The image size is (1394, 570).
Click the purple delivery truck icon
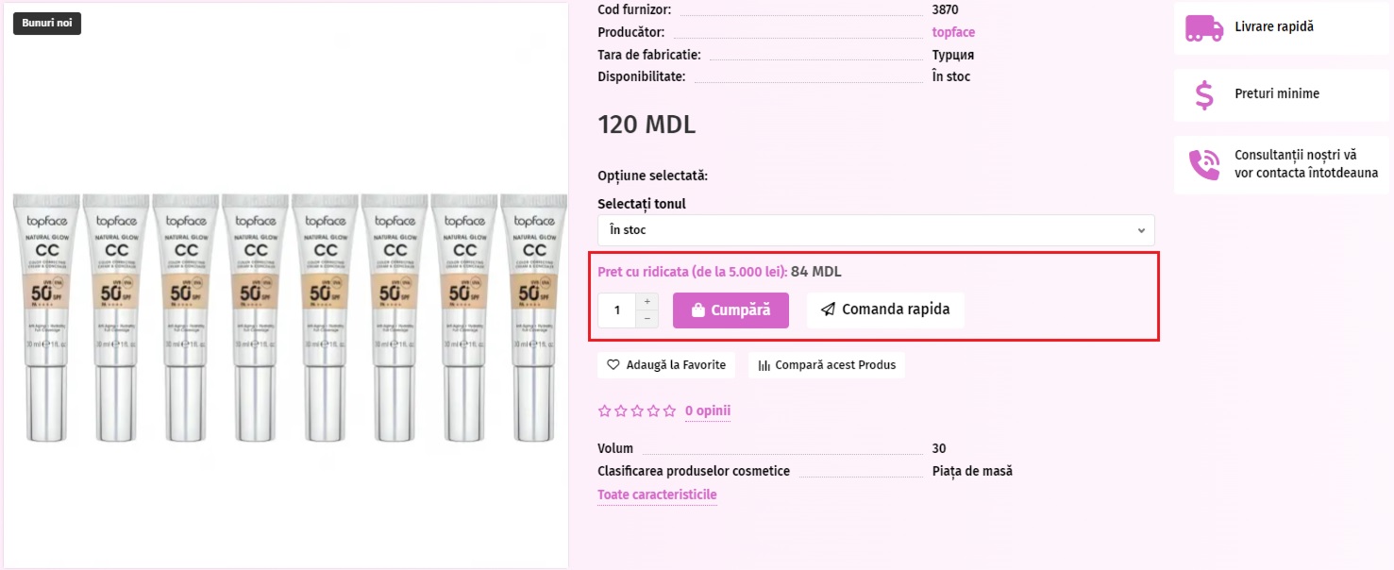[1204, 27]
